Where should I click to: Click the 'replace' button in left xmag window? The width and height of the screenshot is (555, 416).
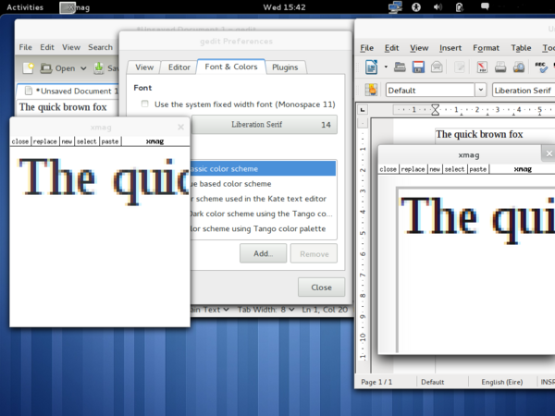click(45, 141)
